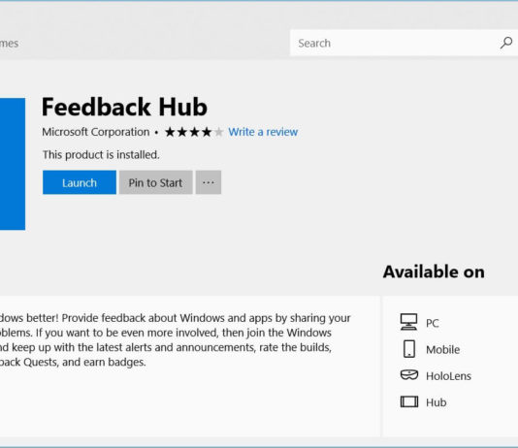This screenshot has width=518, height=448.
Task: Click the This product is installed text
Action: [x=101, y=155]
